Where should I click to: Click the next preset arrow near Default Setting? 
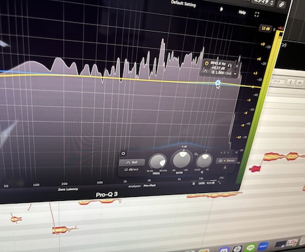pos(221,9)
